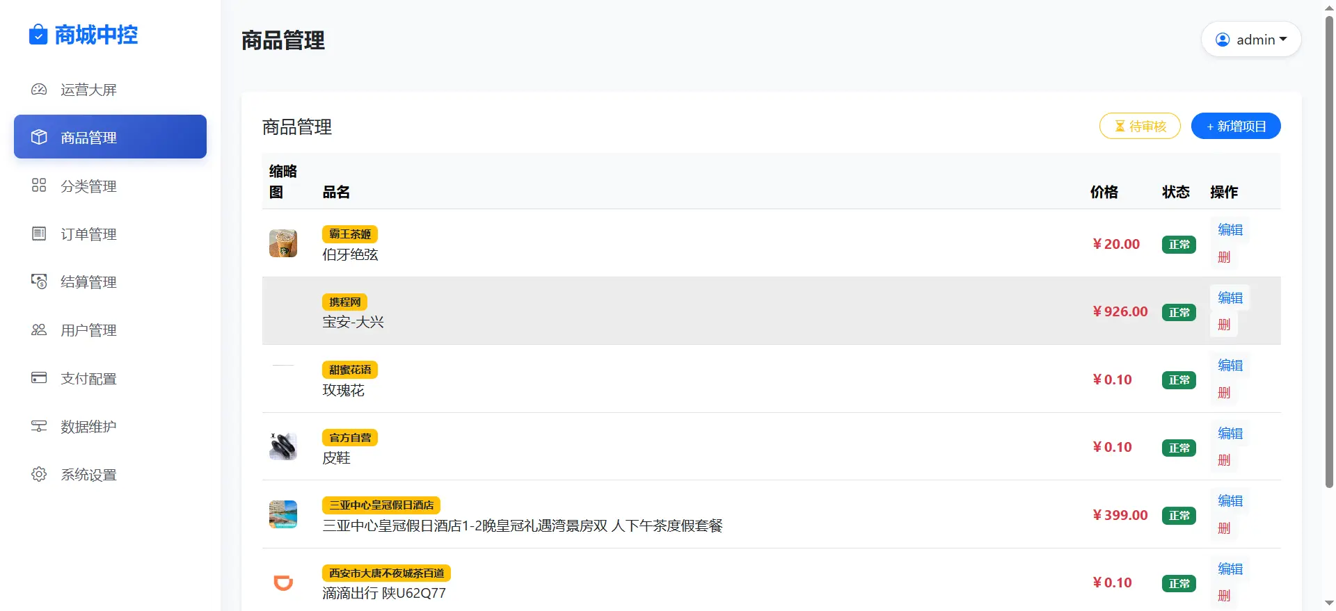Edit the 三亚中心皇冠假日酒店 package row
The width and height of the screenshot is (1336, 611).
pos(1230,500)
